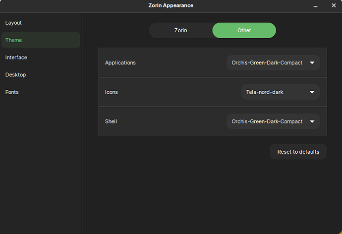This screenshot has height=234, width=342.
Task: Go to Interface settings page
Action: (41, 58)
